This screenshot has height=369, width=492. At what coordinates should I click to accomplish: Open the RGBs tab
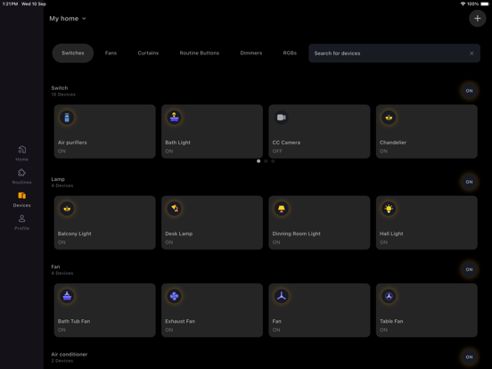[290, 53]
